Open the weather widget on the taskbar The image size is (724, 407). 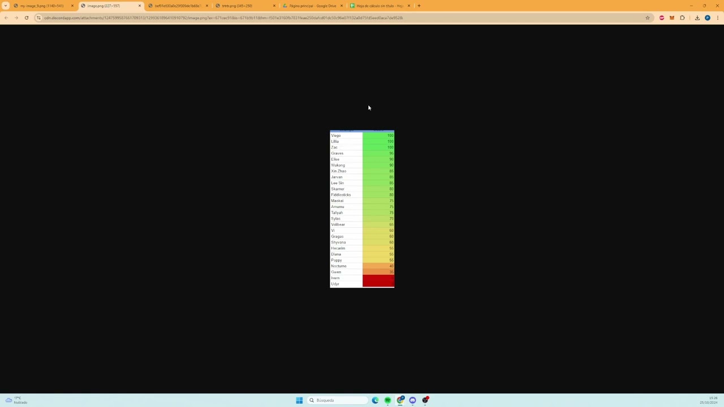[x=16, y=400]
